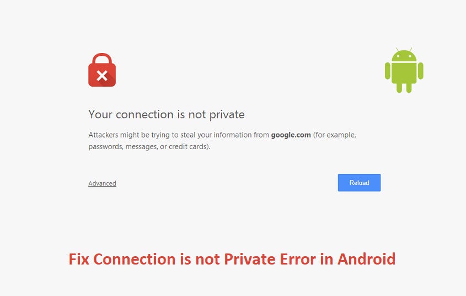Click the word 'Android' in red caption
The image size is (466, 296).
(366, 259)
